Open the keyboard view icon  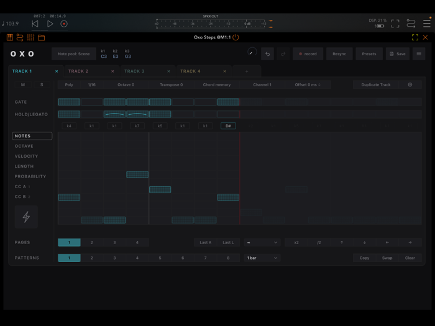[x=10, y=37]
